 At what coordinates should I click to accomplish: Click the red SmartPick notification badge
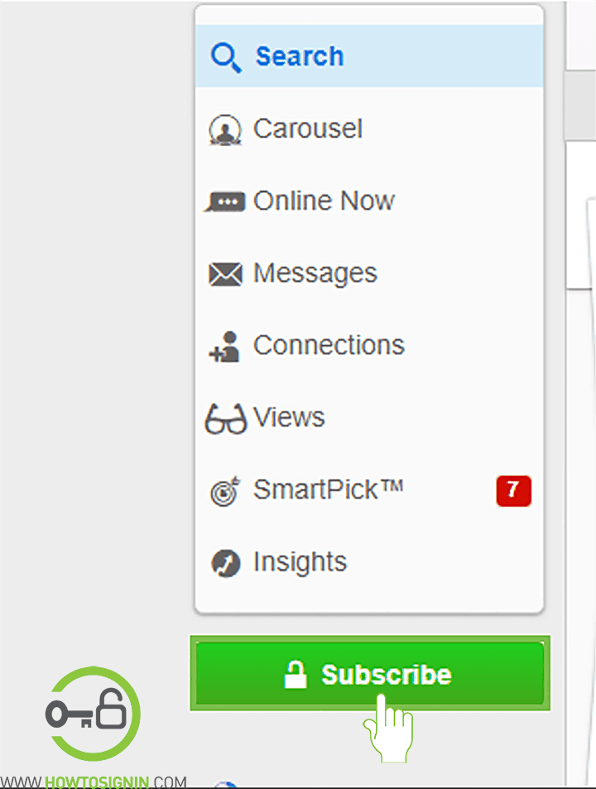click(x=513, y=491)
